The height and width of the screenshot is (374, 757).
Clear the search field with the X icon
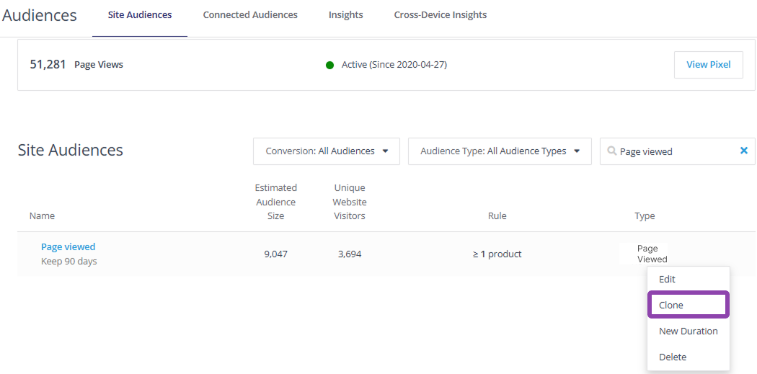click(x=744, y=151)
